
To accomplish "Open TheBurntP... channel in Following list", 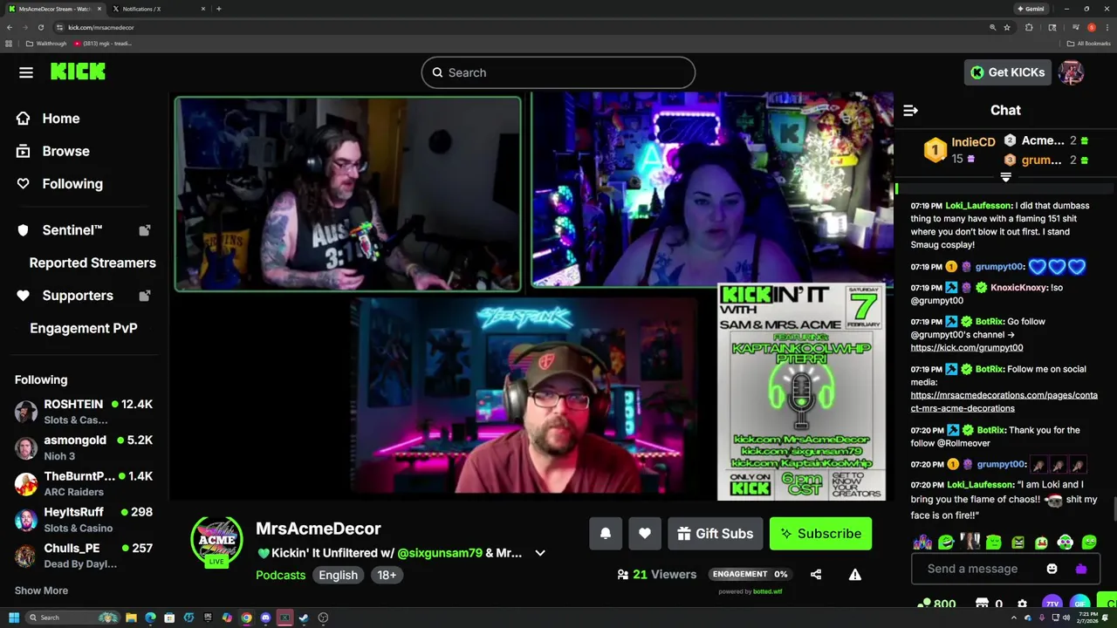I will coord(84,483).
